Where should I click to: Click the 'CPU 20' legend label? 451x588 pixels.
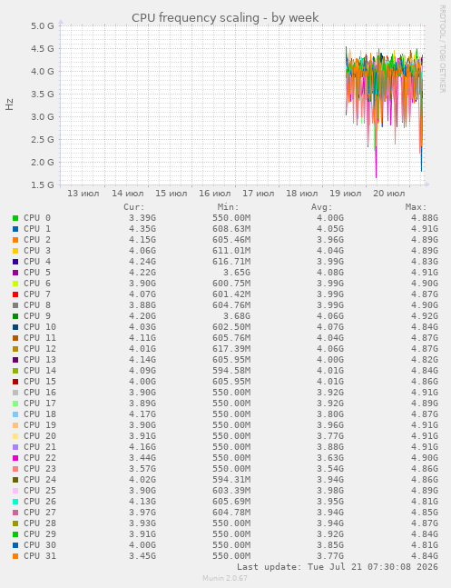[x=40, y=435]
